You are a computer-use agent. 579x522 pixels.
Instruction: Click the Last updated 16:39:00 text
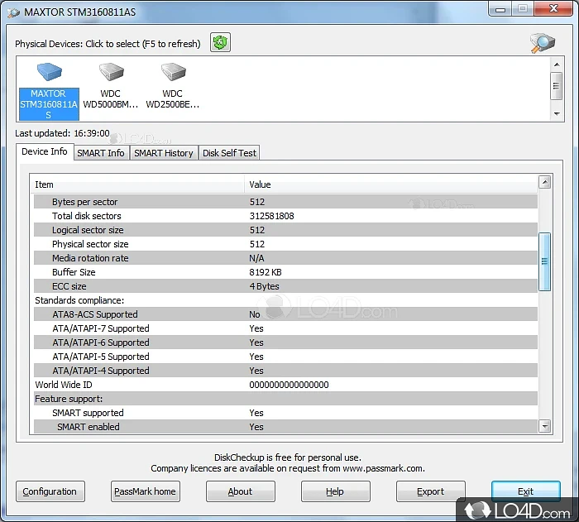click(x=62, y=133)
